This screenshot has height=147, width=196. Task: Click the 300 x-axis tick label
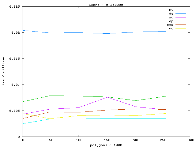[x=190, y=140]
